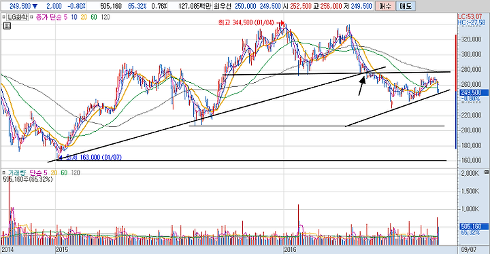Click the 매수 buy button

click(385, 6)
